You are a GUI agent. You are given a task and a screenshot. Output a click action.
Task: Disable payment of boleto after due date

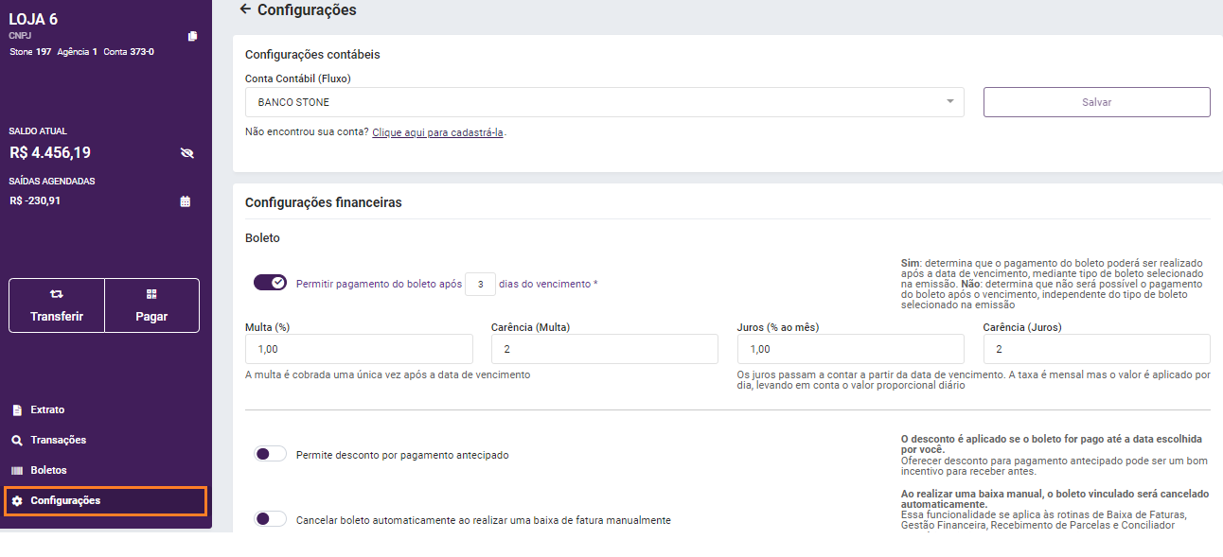pos(271,283)
